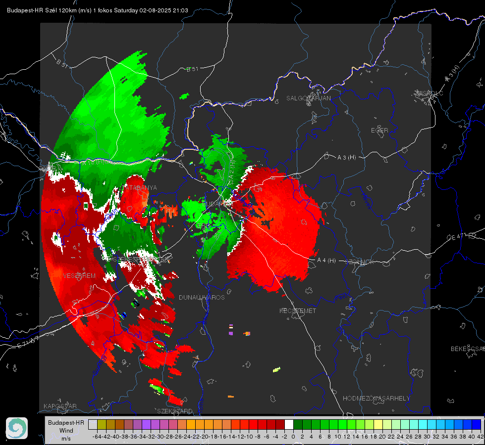This screenshot has width=485, height=445.
Task: Click the TATABANYA city label
Action: [x=140, y=188]
